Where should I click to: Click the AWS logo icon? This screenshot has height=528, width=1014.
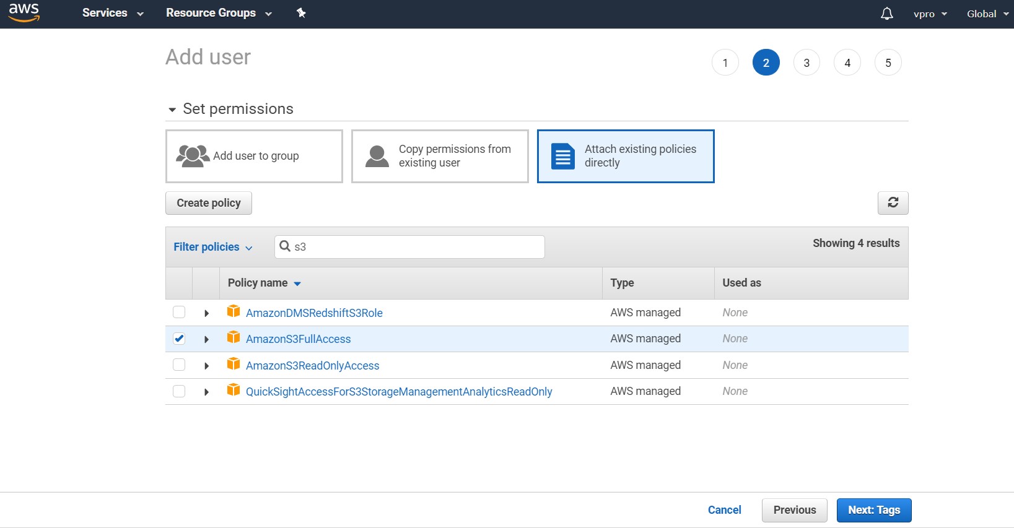(x=24, y=12)
